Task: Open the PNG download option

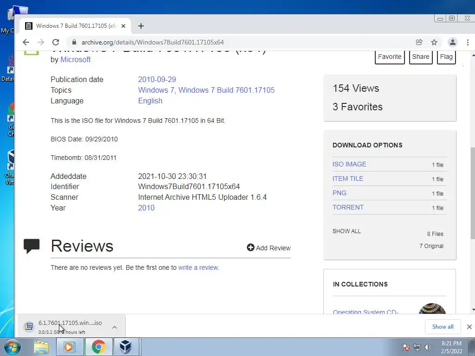Action: click(x=339, y=193)
